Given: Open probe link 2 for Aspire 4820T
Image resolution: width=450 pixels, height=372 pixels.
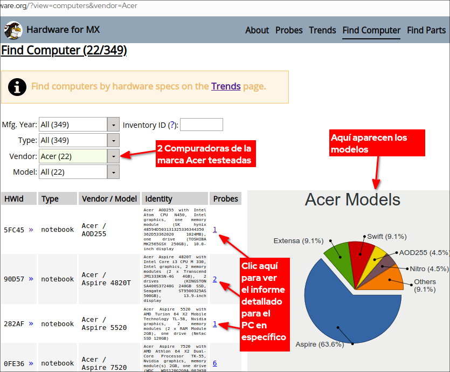Looking at the screenshot, I should [x=214, y=279].
